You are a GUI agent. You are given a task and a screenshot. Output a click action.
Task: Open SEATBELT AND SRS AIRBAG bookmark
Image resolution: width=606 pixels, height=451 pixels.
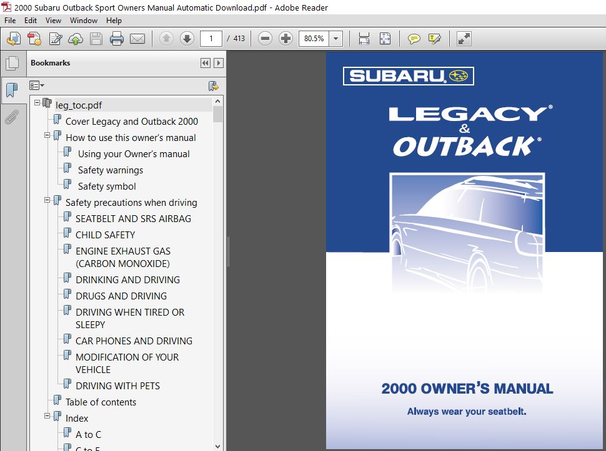pyautogui.click(x=133, y=219)
